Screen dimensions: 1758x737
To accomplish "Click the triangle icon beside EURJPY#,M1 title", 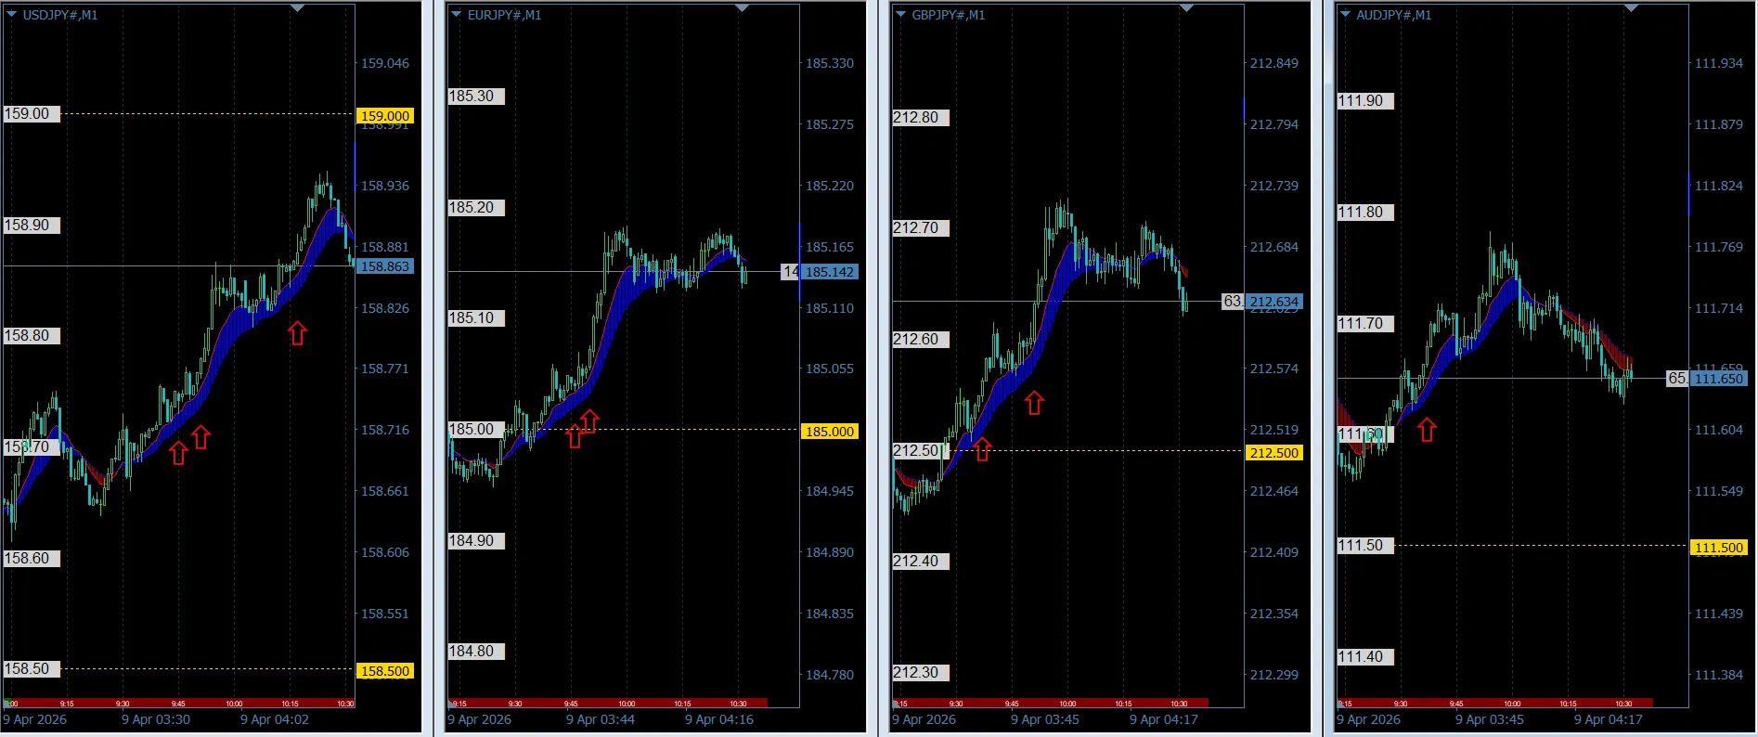I will (456, 15).
